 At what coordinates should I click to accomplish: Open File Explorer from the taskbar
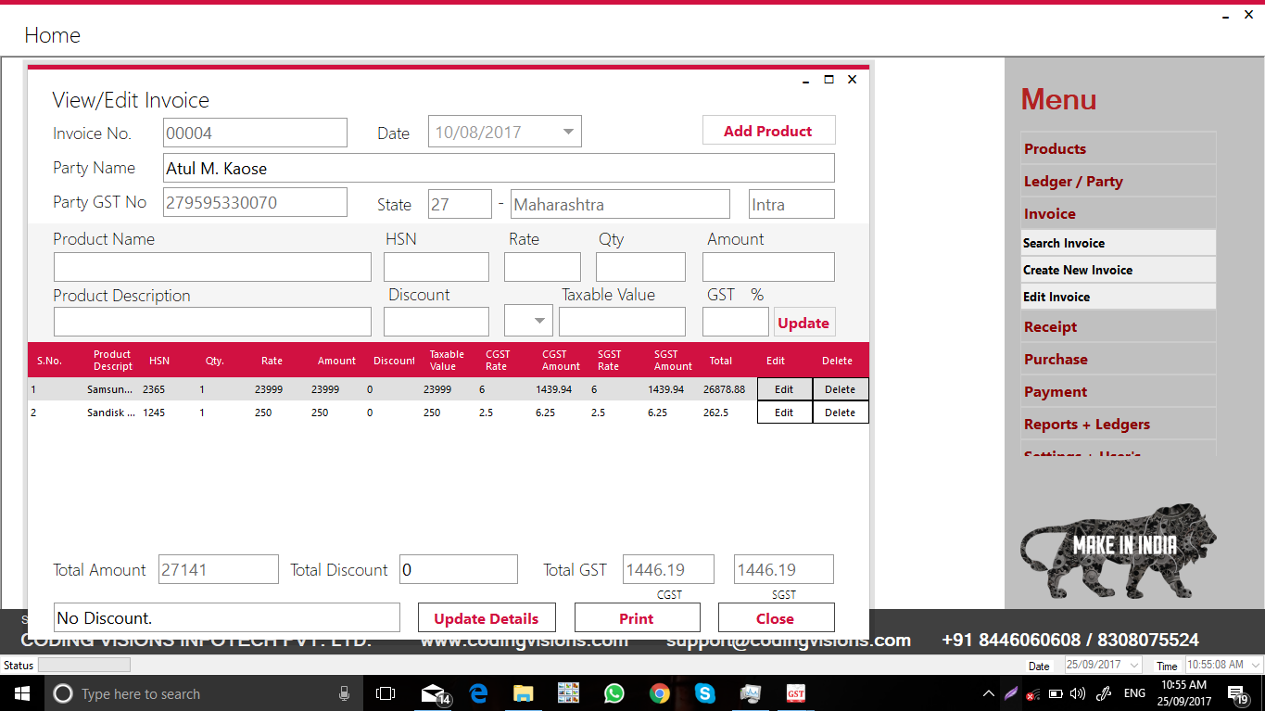point(523,693)
